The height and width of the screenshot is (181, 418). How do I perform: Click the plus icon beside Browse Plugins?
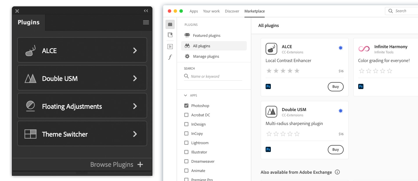(140, 165)
